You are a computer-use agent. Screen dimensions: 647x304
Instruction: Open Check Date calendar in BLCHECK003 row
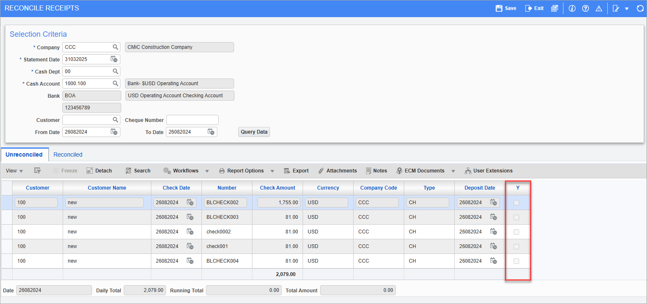coord(190,217)
